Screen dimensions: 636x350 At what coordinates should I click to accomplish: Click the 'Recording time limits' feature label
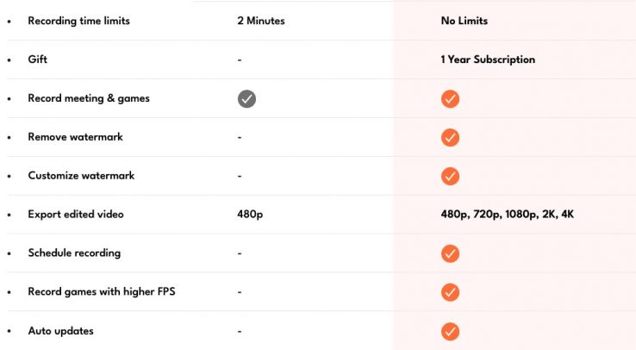[78, 21]
